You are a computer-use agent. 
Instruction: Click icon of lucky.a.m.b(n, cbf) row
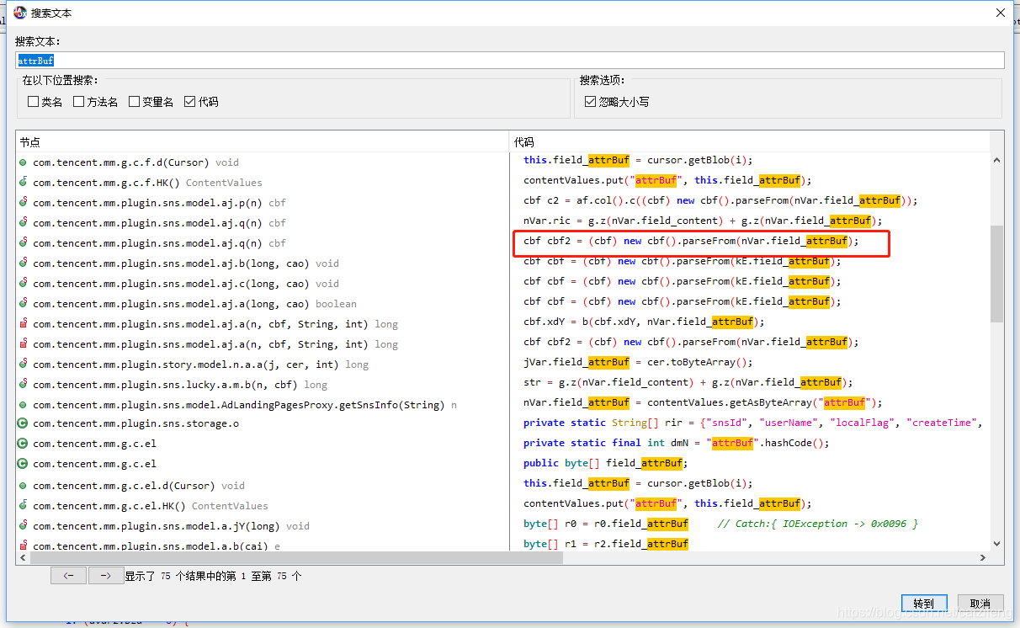point(24,385)
